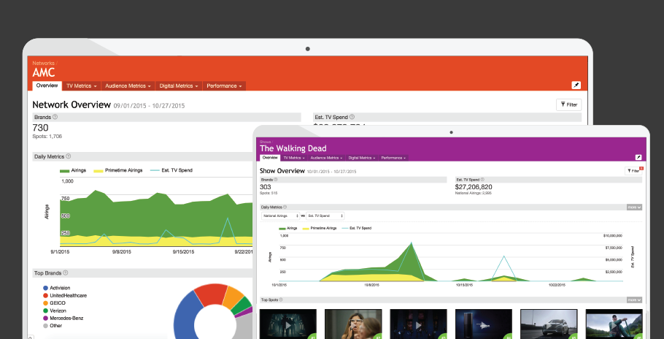
Task: Open Performance tab in Walking Dead window
Action: click(393, 158)
